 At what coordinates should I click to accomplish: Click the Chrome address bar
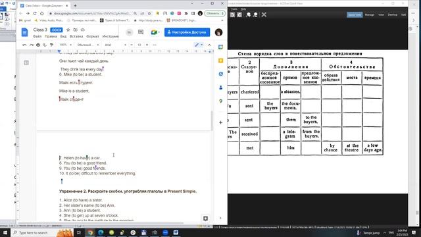[x=93, y=13]
